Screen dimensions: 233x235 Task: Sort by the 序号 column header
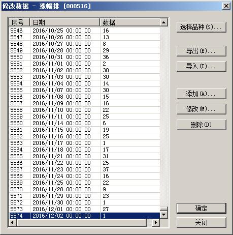click(19, 22)
